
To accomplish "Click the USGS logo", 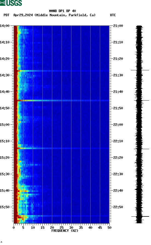I will [x=11, y=3].
